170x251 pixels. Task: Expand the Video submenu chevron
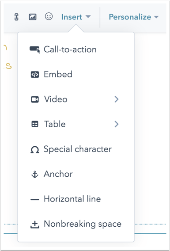(x=117, y=99)
